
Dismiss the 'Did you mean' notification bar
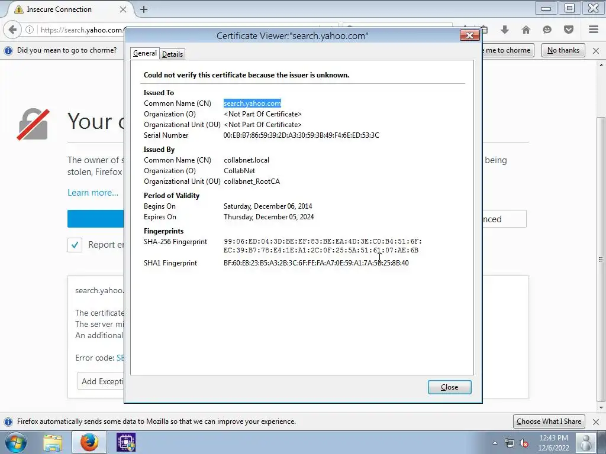click(x=596, y=51)
